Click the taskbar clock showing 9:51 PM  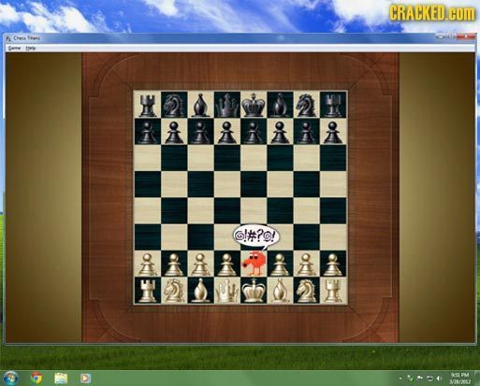pos(460,379)
